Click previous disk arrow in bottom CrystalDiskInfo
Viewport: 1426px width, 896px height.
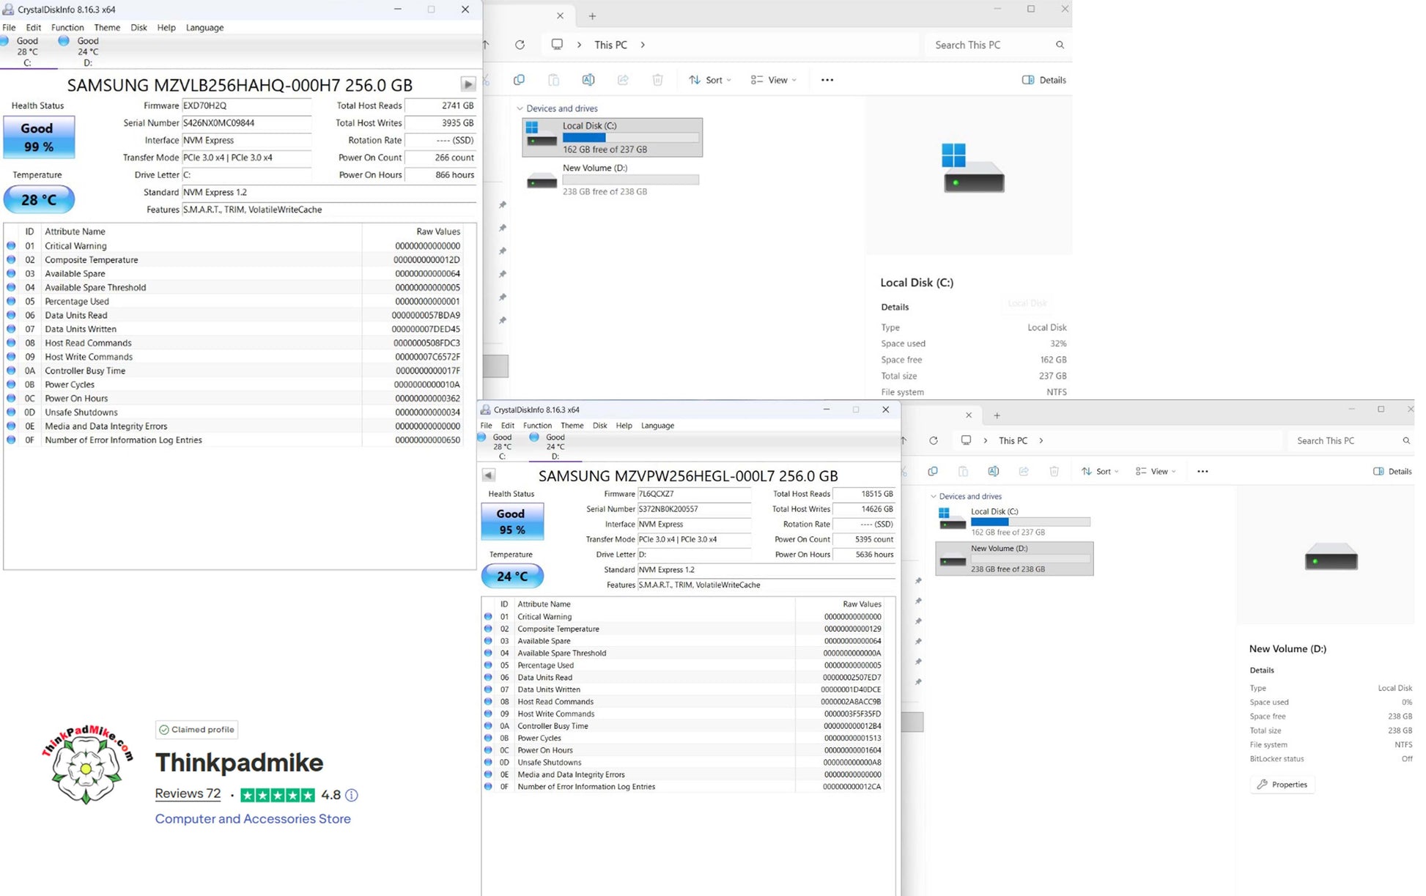click(489, 475)
